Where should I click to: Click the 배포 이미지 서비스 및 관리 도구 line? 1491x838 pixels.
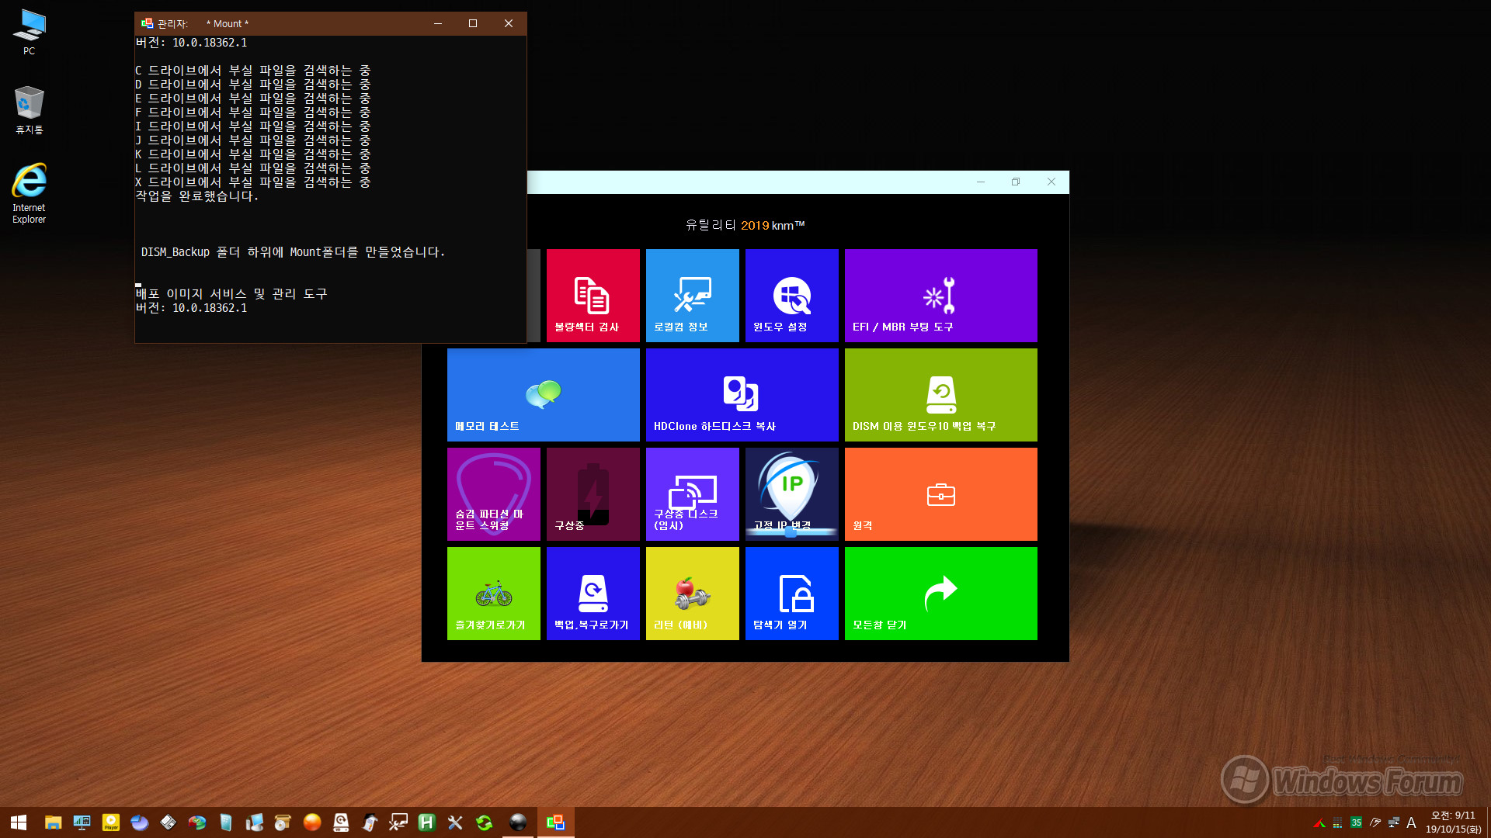231,294
